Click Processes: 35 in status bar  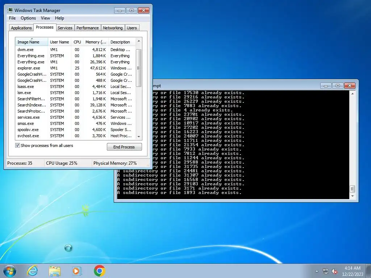click(20, 163)
